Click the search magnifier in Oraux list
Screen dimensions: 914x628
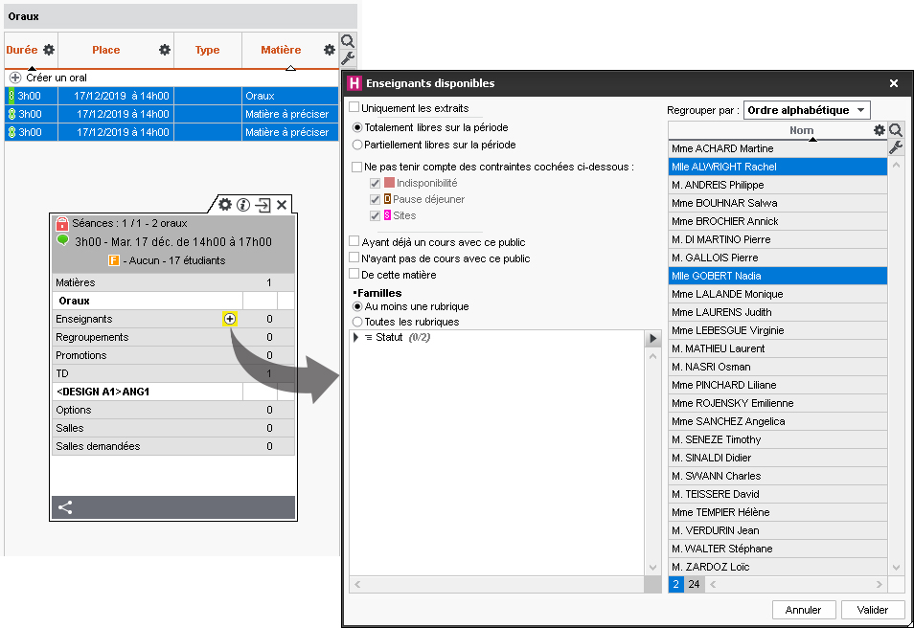click(x=348, y=41)
